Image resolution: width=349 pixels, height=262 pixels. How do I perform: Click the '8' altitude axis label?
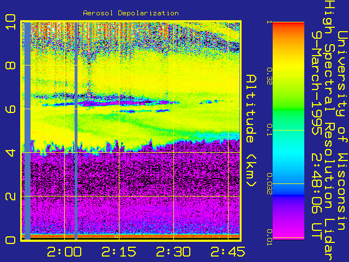[10, 65]
